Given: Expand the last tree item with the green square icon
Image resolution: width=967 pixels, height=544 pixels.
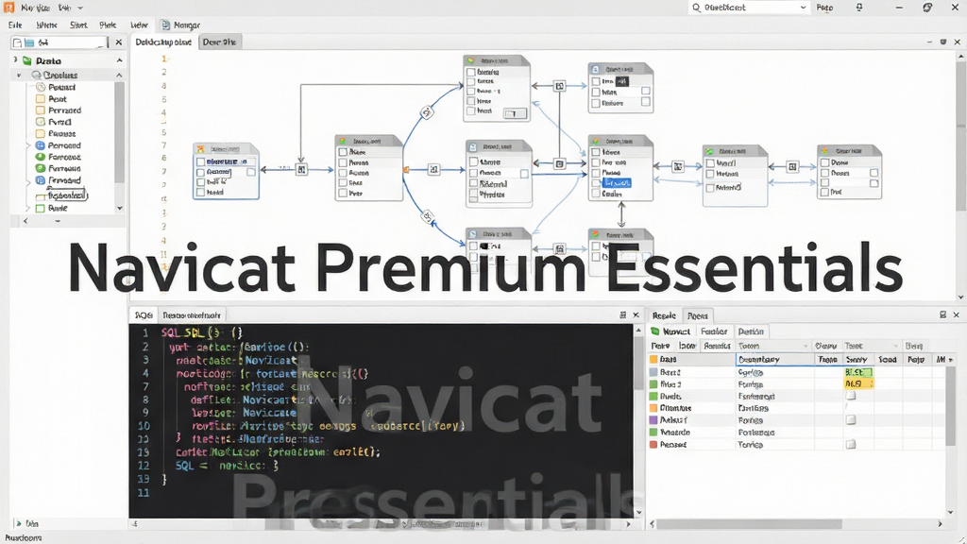Looking at the screenshot, I should tap(27, 209).
